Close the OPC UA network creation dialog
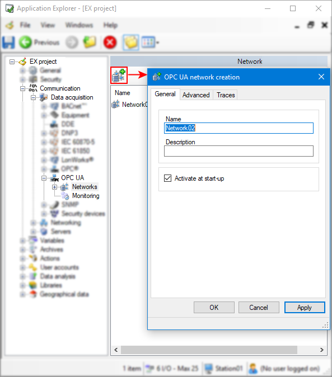 pos(321,77)
